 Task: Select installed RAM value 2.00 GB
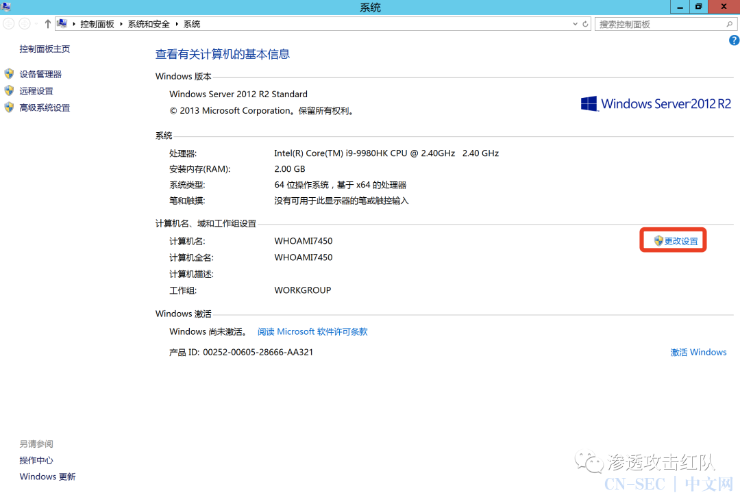(x=290, y=169)
